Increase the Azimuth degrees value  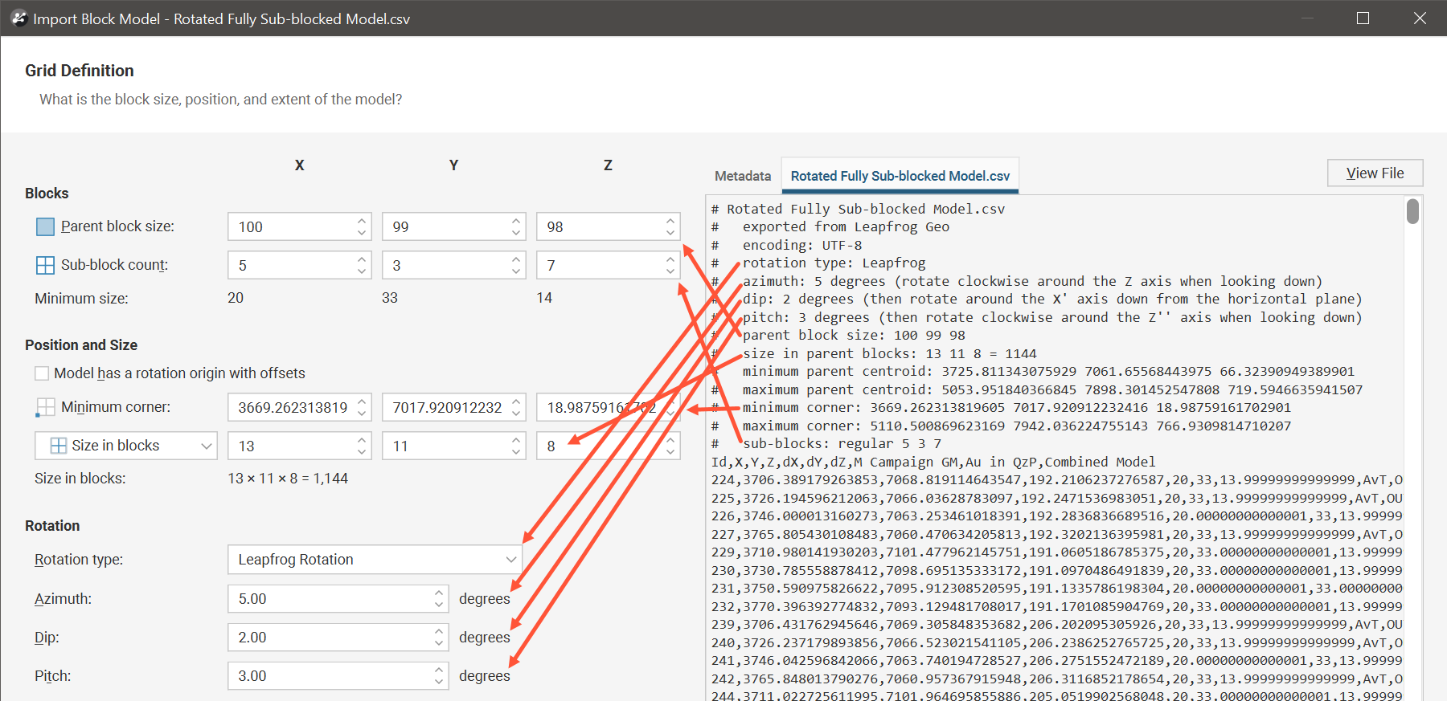point(439,593)
